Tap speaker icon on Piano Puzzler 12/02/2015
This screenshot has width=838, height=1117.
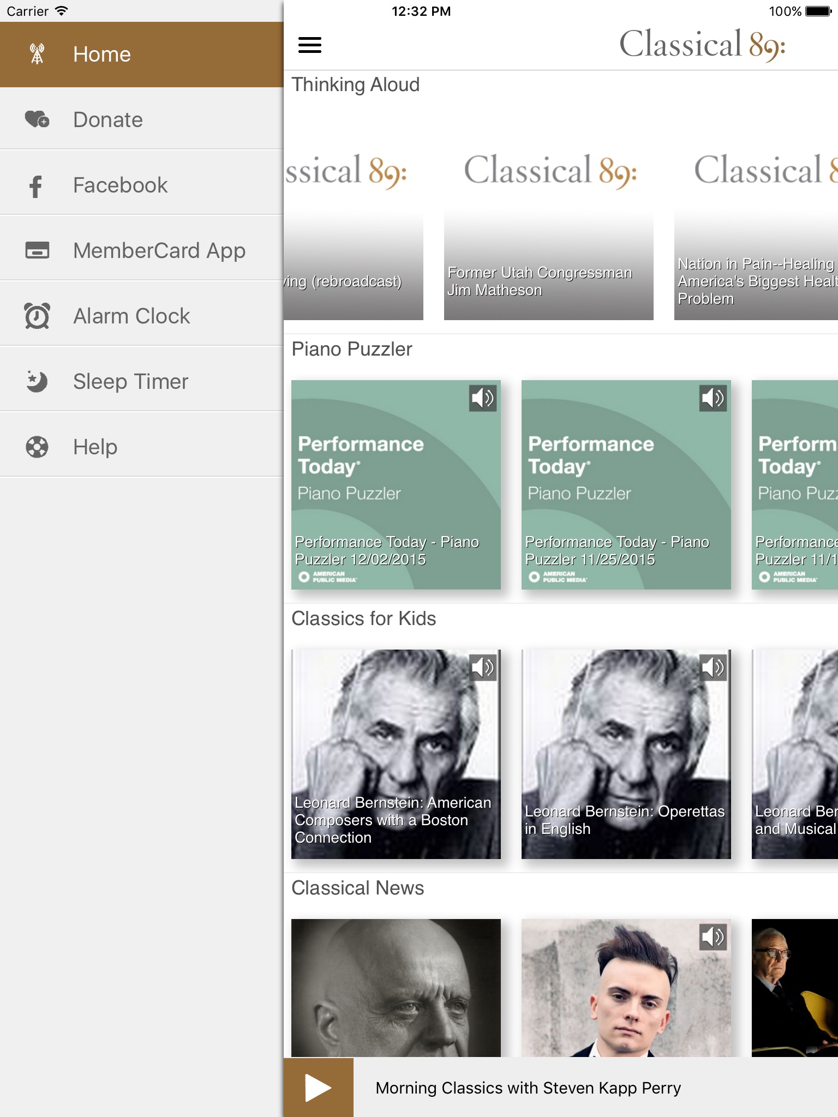tap(483, 398)
